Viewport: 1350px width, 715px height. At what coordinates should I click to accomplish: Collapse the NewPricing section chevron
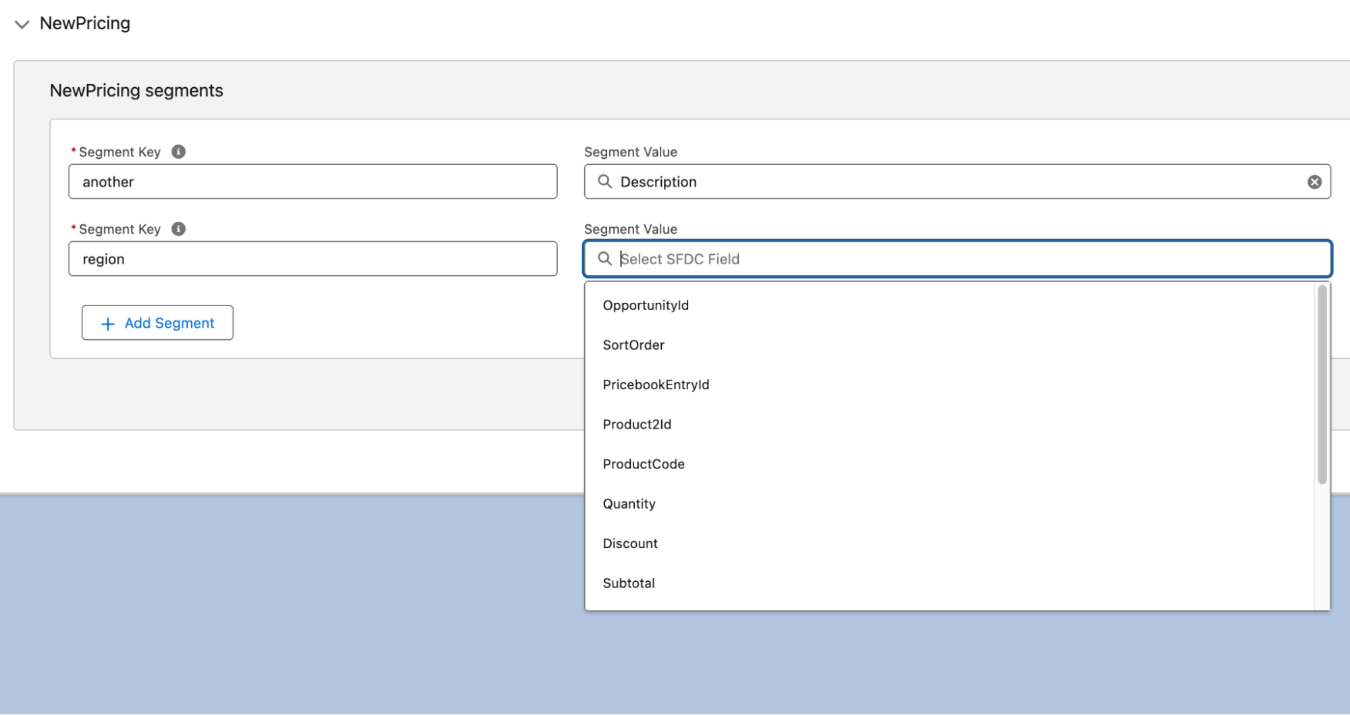point(22,24)
